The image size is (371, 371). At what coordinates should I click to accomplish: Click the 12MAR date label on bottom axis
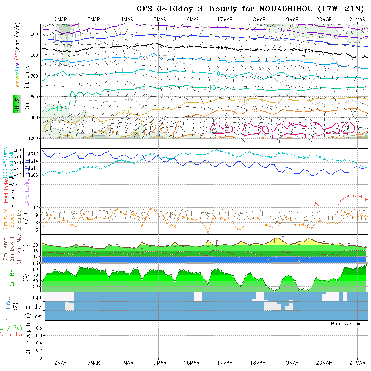coord(59,363)
